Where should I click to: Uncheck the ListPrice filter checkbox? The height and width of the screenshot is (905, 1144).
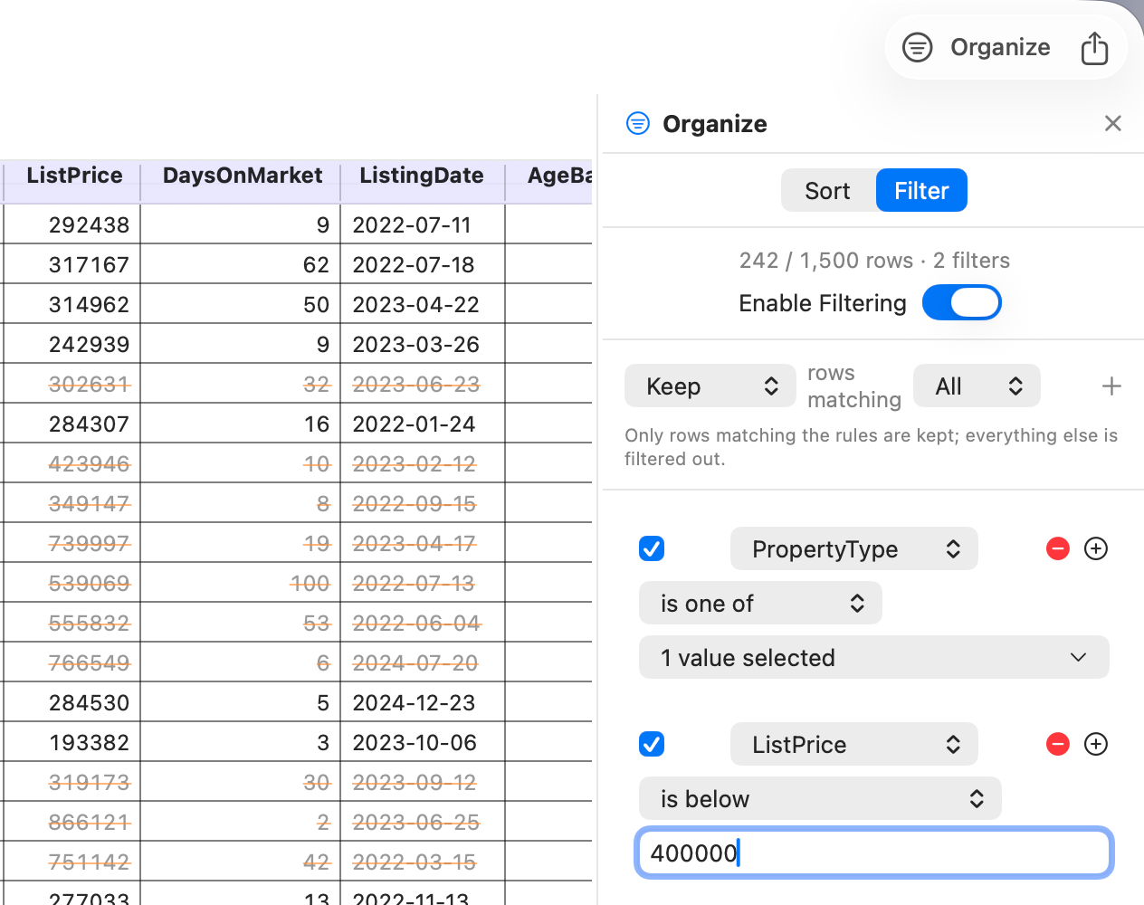pyautogui.click(x=652, y=744)
